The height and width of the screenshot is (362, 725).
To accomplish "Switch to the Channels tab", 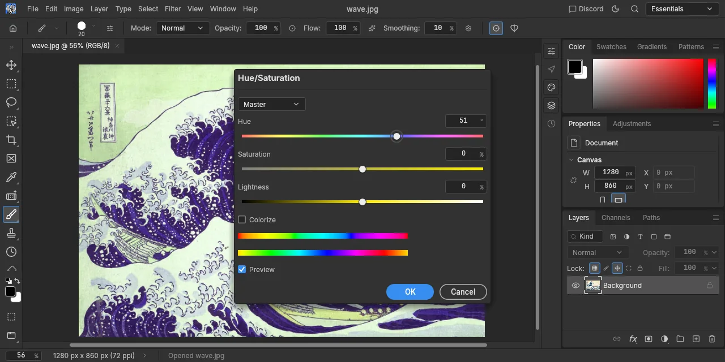I will tap(616, 218).
